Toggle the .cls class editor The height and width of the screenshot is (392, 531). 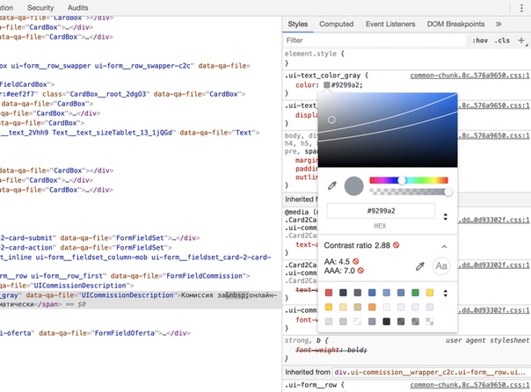click(502, 40)
